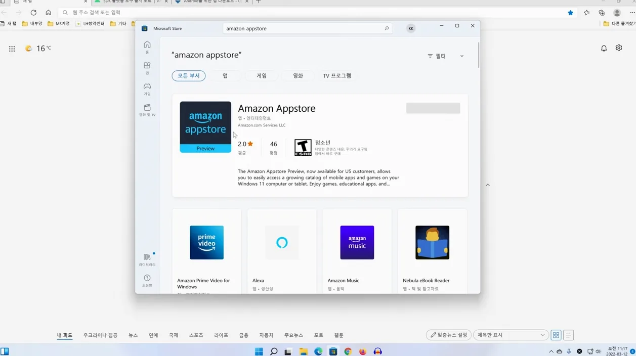Open Library in Store sidebar
The image size is (636, 356).
[x=147, y=260]
